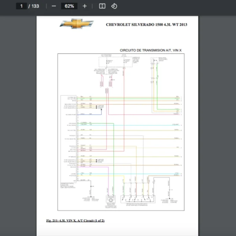Click the vehicle speed sensor symbol
The width and height of the screenshot is (236, 236).
click(111, 201)
